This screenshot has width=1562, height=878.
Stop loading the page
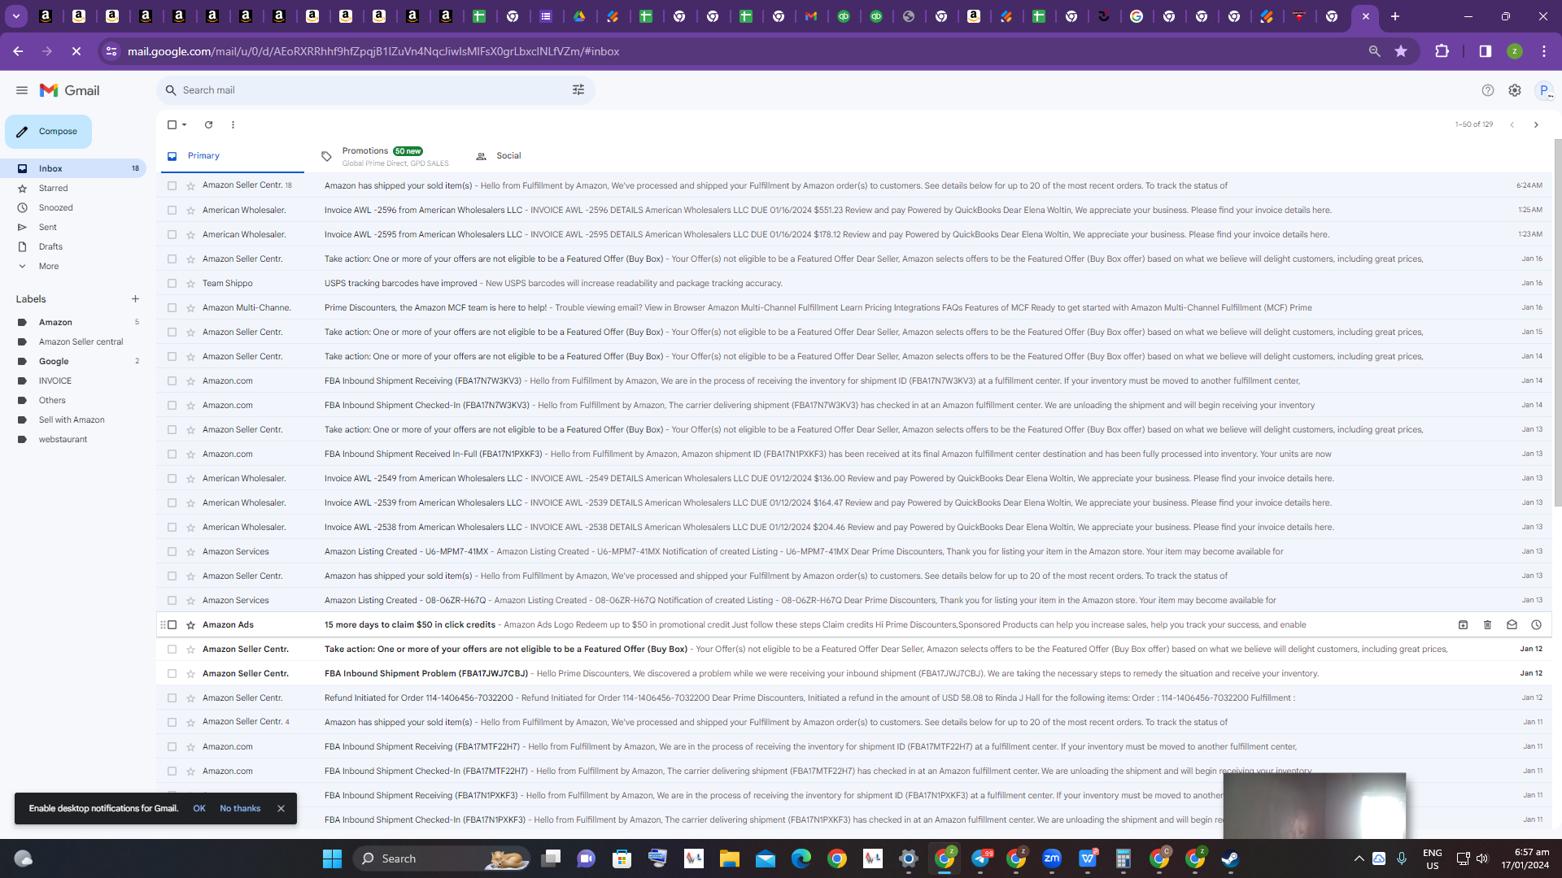(76, 51)
